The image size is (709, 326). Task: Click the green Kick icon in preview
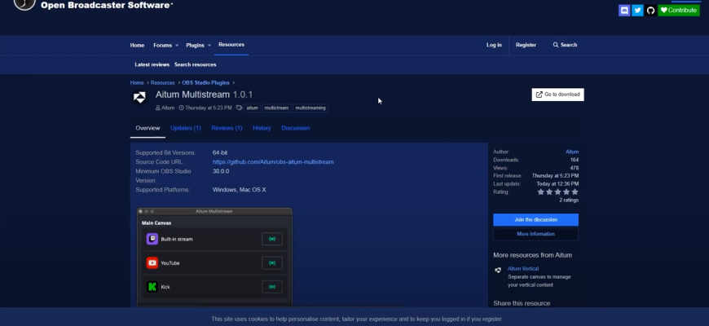(x=152, y=287)
